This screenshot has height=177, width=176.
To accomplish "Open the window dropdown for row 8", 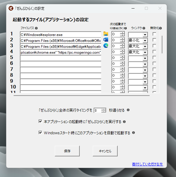I will pos(145,76).
